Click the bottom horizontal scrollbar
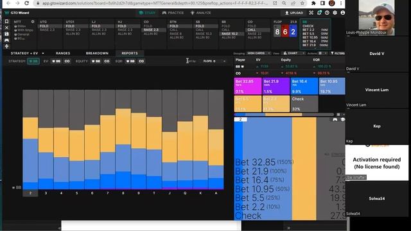 pos(152,225)
